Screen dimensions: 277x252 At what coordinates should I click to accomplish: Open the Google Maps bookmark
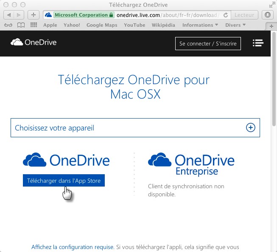tap(102, 25)
